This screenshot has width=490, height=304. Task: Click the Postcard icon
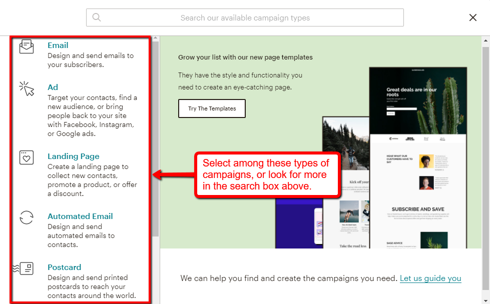[23, 268]
